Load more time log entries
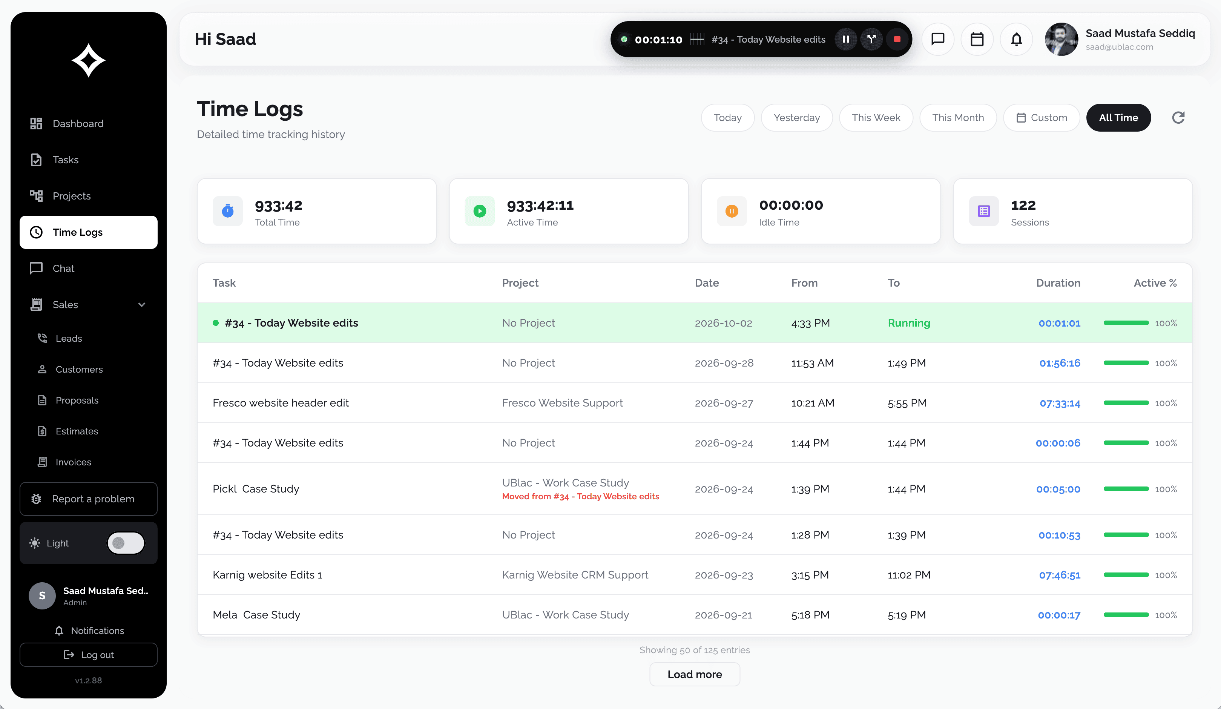The image size is (1221, 709). coord(694,674)
